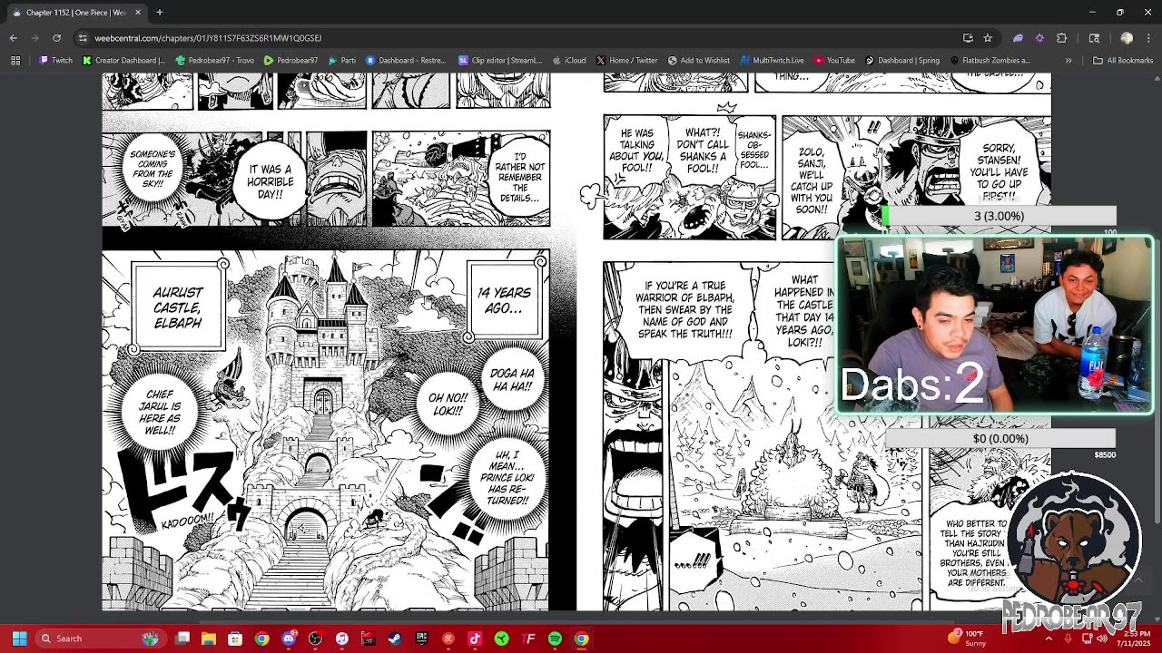Open the Pedrobear97 - Trovo bookmark

pos(216,61)
